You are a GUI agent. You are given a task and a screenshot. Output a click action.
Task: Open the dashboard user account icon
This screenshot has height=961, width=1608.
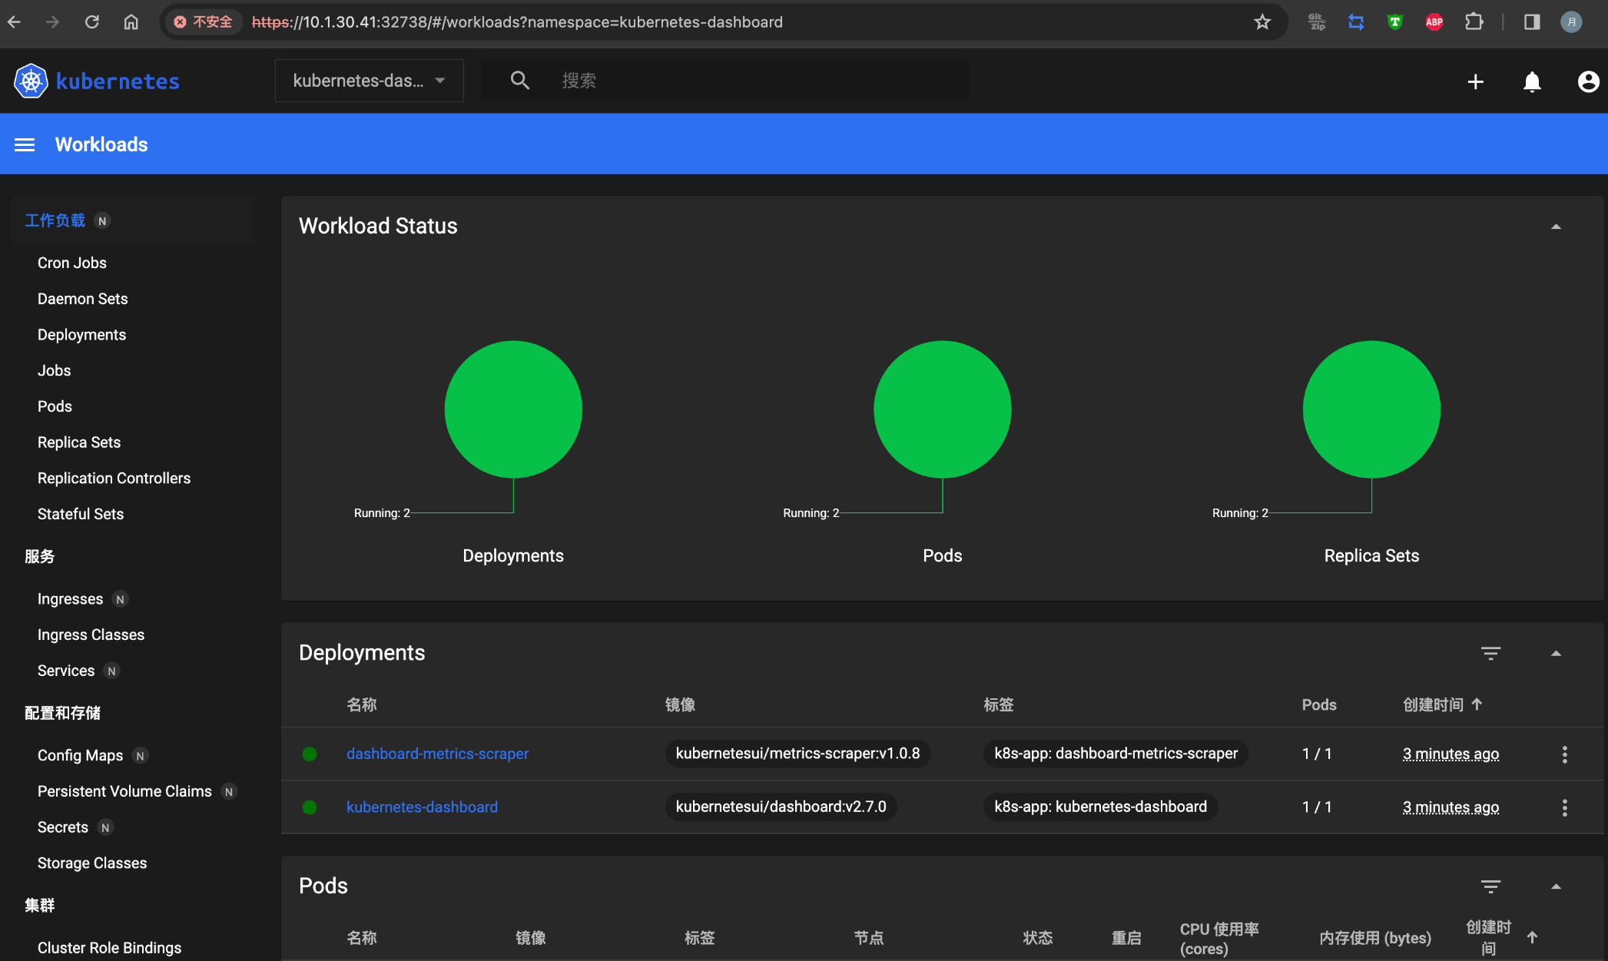coord(1588,81)
